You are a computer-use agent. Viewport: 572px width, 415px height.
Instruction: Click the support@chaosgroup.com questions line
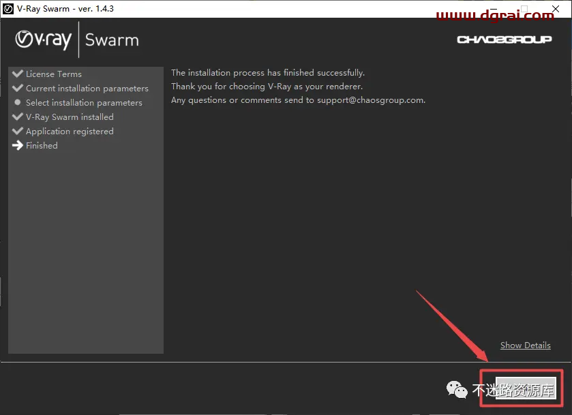(299, 100)
